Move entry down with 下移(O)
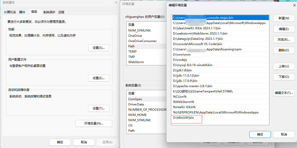 [x=284, y=77]
